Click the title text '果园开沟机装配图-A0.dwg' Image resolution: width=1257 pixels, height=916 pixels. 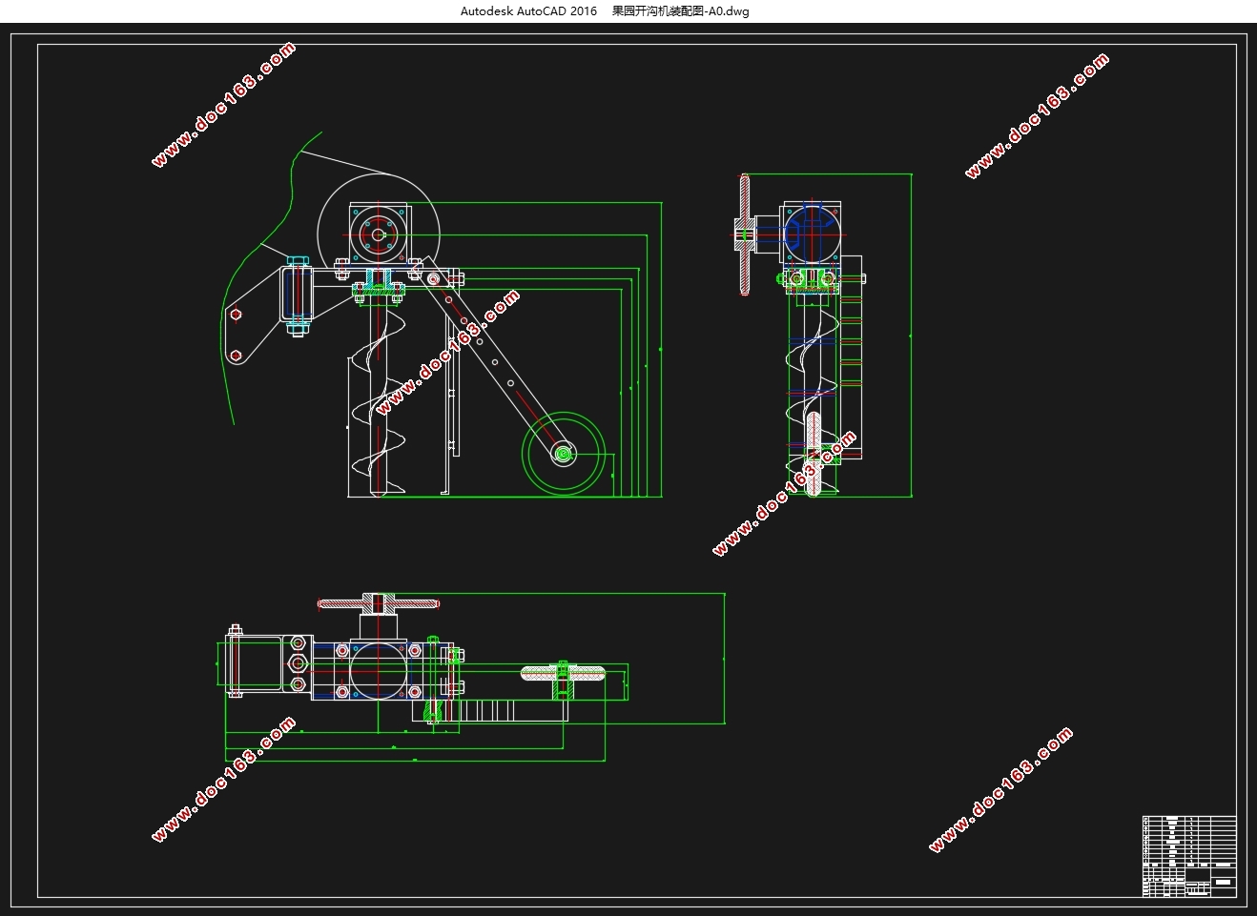[x=680, y=11]
